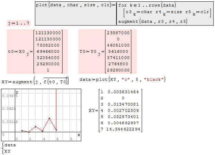Click the first value 121130000 in t0 matrix
This screenshot has height=155, width=215.
click(48, 32)
